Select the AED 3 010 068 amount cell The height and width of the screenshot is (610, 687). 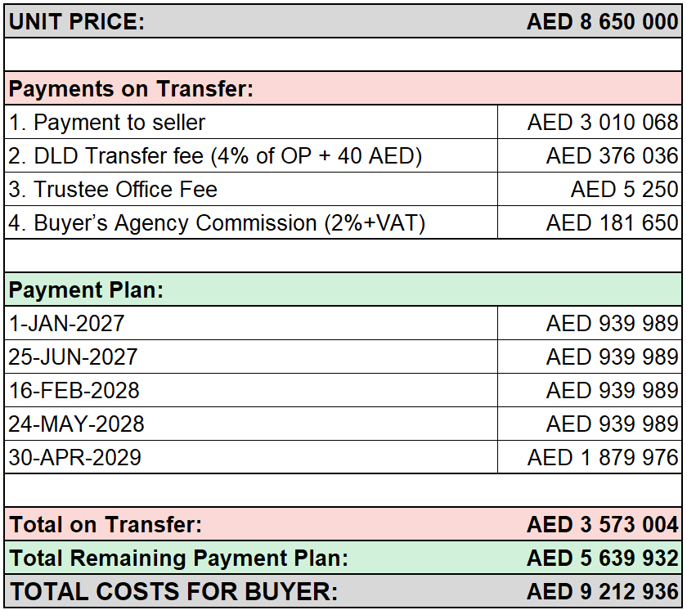pos(590,122)
